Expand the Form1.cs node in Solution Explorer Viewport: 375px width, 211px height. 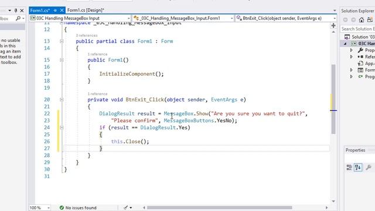352,70
